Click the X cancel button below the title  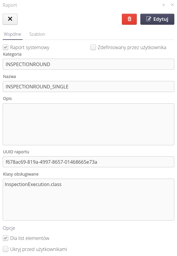tap(10, 19)
